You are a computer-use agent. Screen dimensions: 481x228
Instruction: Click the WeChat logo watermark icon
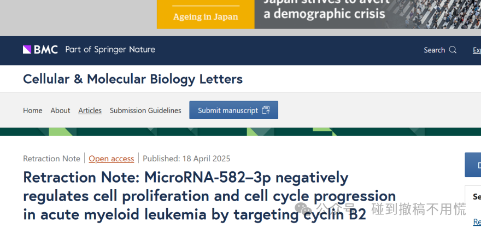click(x=303, y=209)
